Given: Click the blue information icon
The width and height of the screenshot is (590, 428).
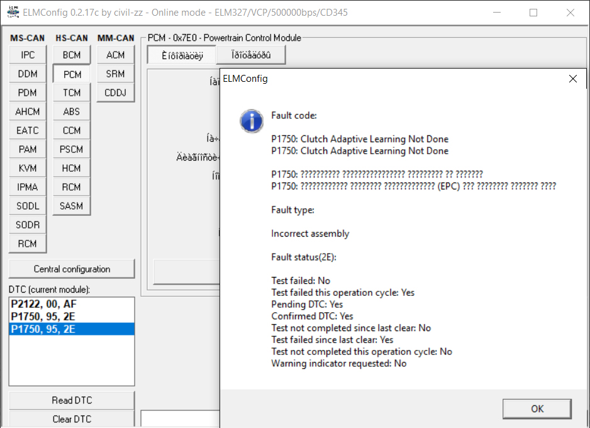Looking at the screenshot, I should [x=252, y=121].
